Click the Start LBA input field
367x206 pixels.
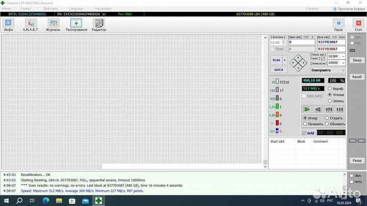click(x=301, y=42)
